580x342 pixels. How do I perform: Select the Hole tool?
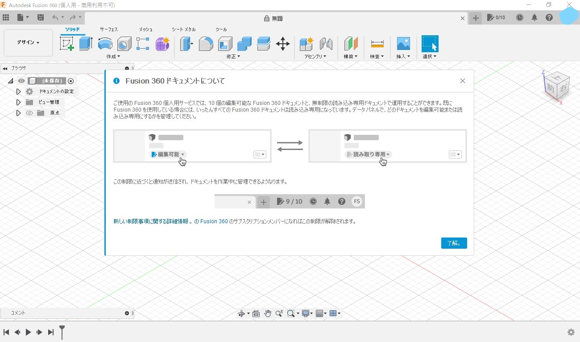click(124, 44)
